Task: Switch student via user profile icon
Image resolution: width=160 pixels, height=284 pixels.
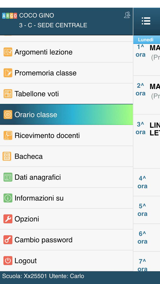Action: pos(127,15)
